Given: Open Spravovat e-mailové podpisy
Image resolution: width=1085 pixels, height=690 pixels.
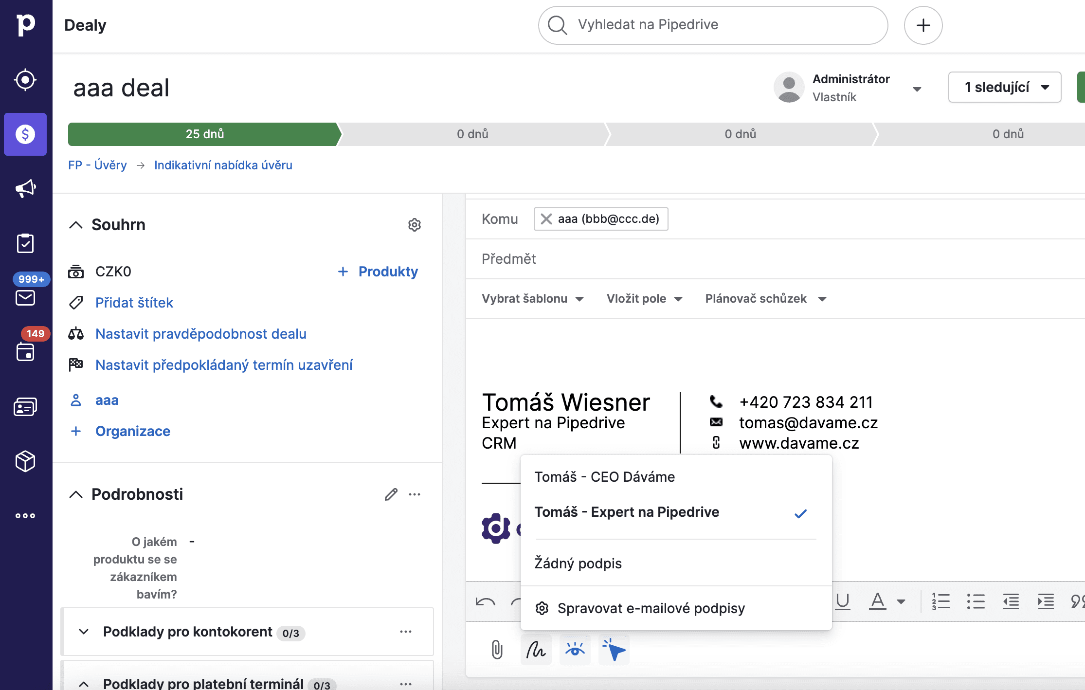Looking at the screenshot, I should pyautogui.click(x=651, y=608).
